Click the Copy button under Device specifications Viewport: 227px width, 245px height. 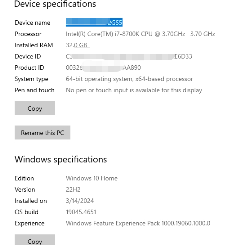pos(35,108)
